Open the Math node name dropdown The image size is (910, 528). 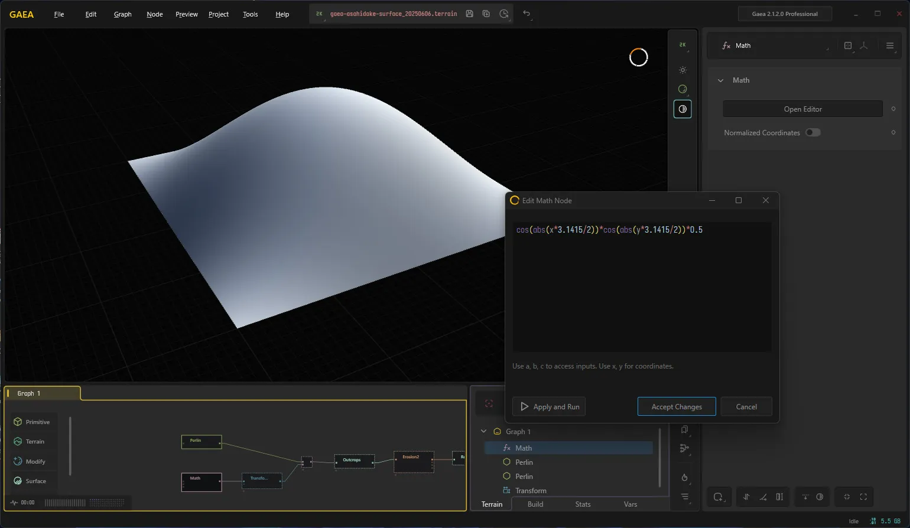click(775, 45)
